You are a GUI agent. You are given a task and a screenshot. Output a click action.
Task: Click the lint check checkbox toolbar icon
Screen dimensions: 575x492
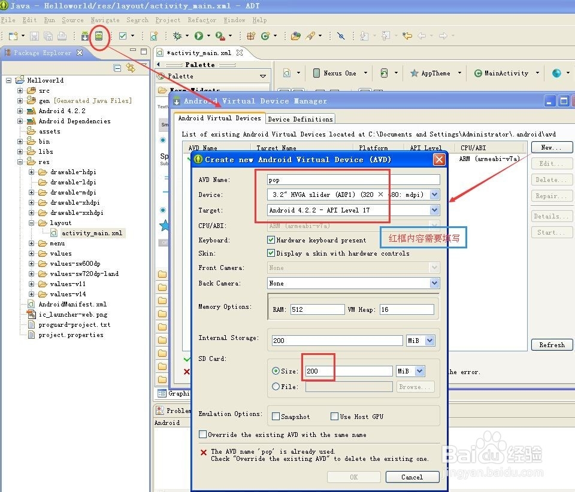(123, 36)
